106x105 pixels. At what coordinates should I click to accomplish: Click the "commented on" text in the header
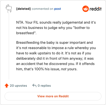[42, 9]
